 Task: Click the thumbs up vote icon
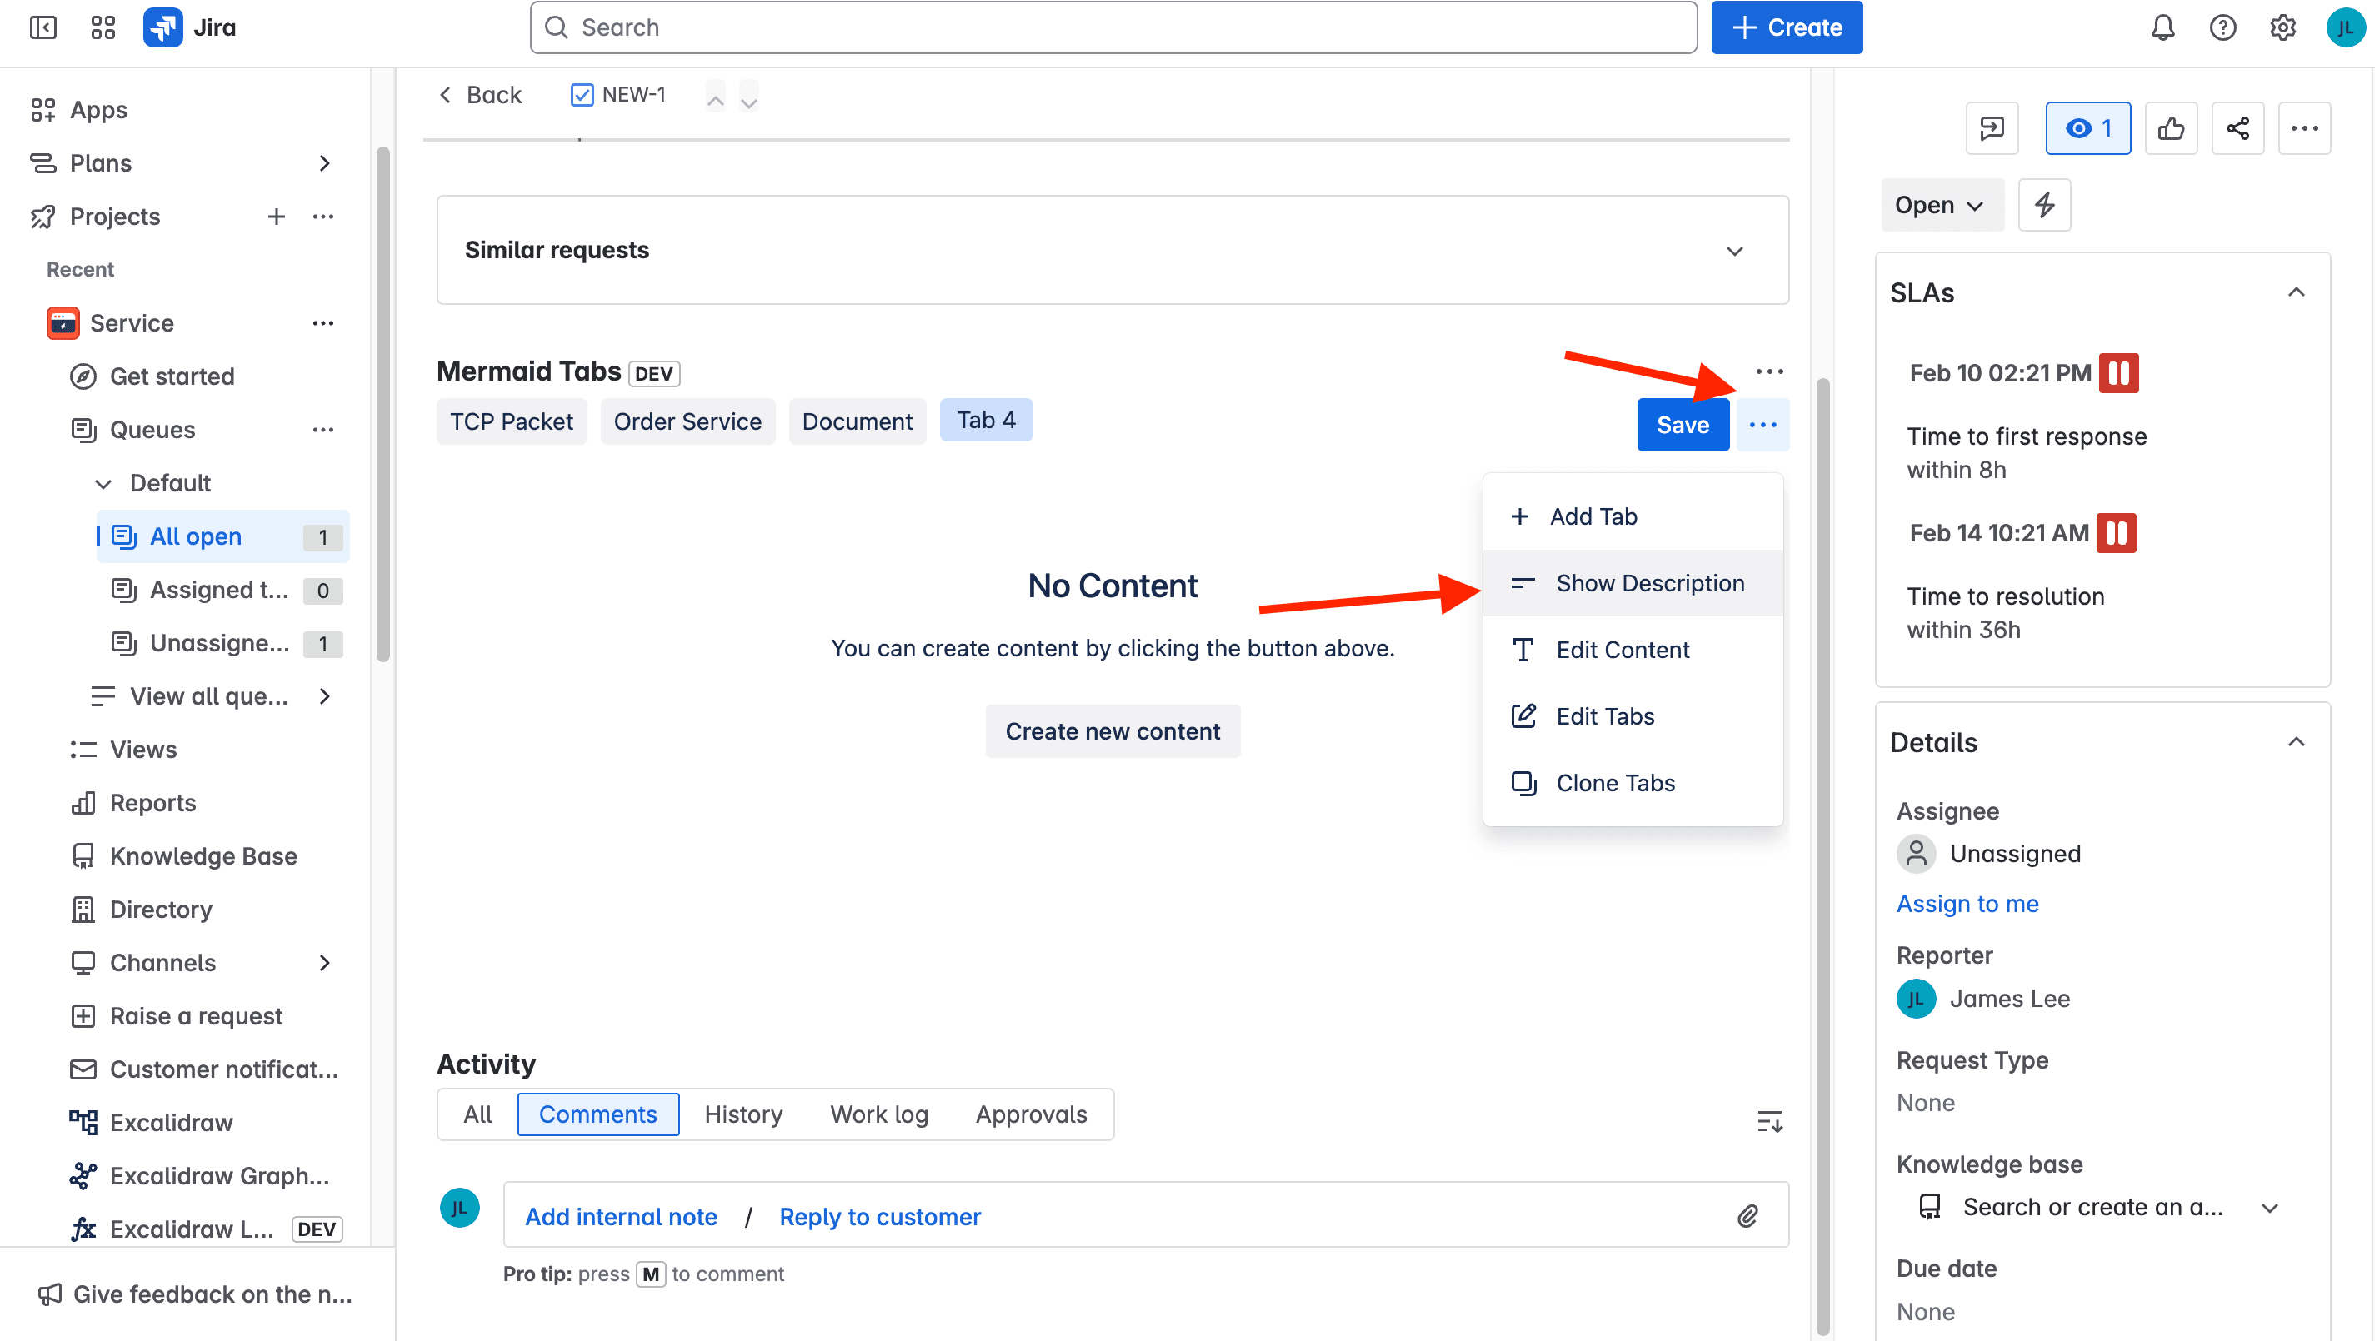pyautogui.click(x=2170, y=128)
